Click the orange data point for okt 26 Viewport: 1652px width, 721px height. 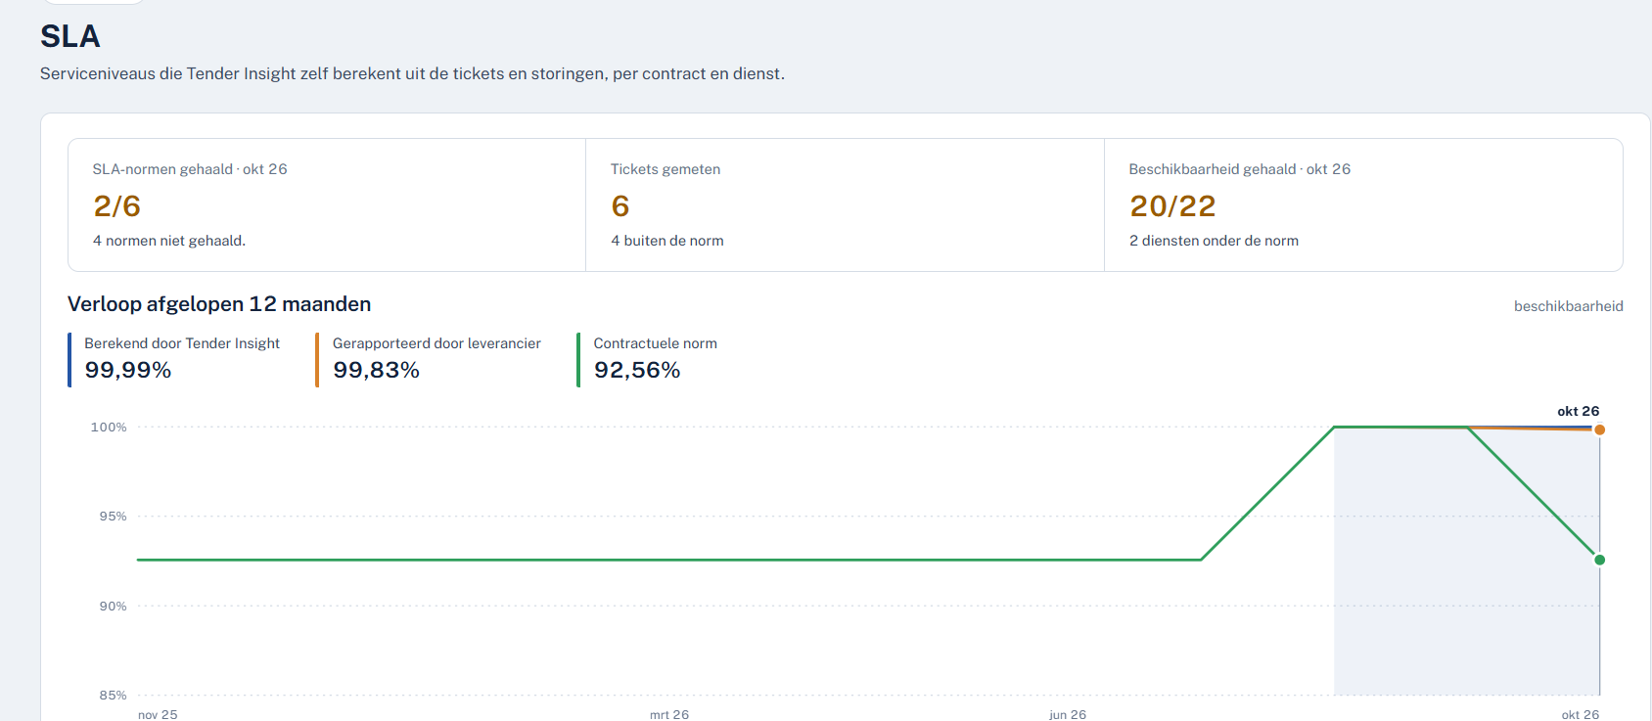click(1599, 429)
